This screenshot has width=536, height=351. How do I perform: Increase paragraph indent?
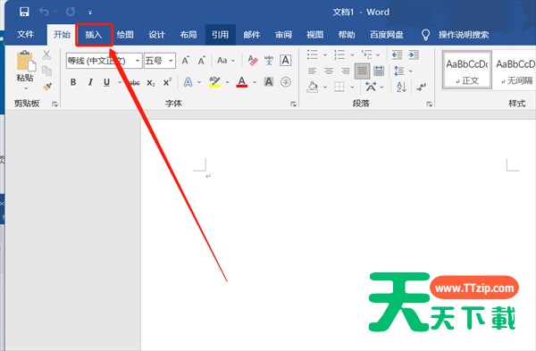[414, 55]
